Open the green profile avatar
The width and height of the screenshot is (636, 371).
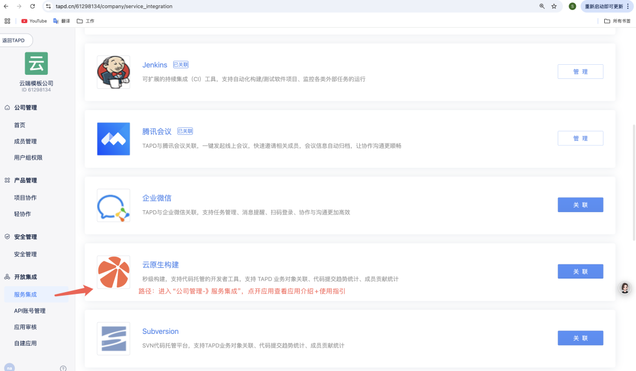coord(572,6)
